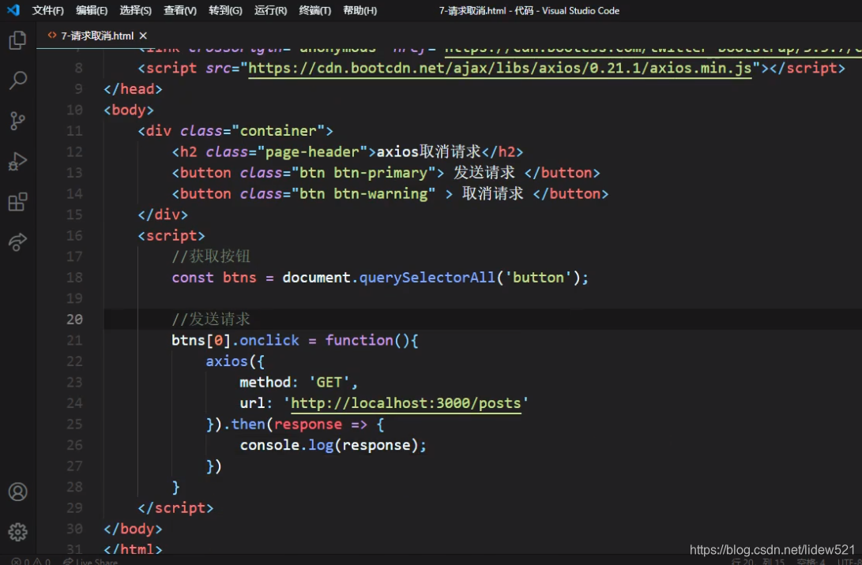Click the axios({ call on line 22
This screenshot has width=862, height=565.
[x=235, y=361]
